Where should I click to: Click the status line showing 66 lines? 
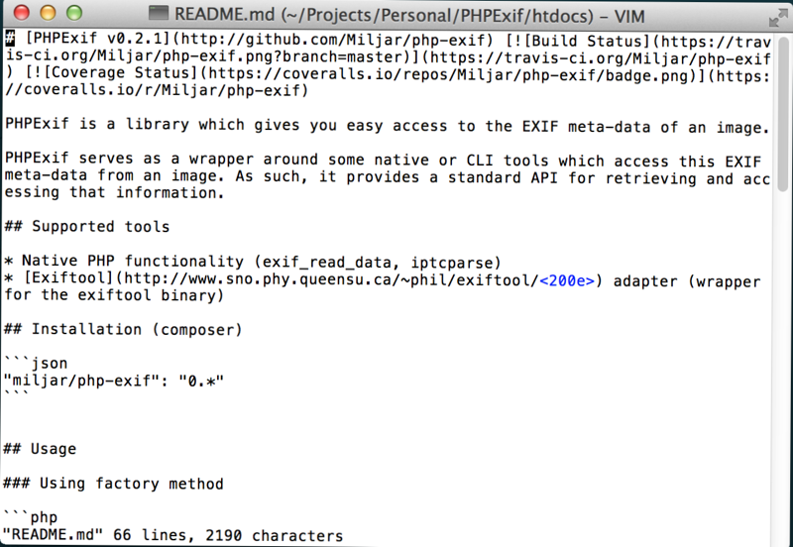172,535
